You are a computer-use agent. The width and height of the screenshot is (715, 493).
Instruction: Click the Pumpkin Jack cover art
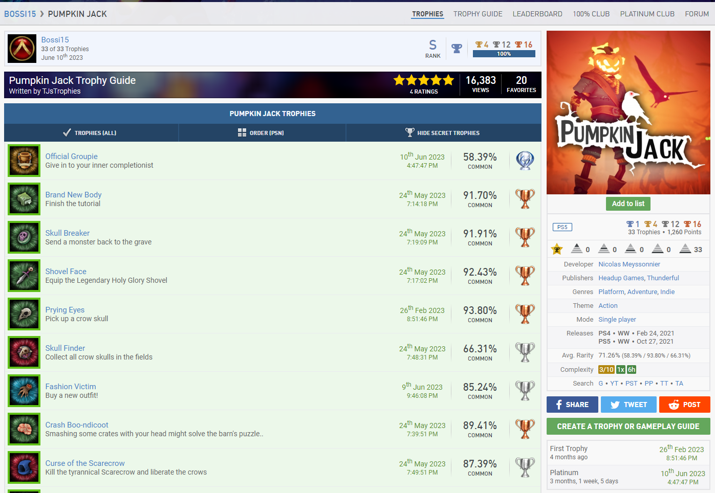[x=628, y=113]
